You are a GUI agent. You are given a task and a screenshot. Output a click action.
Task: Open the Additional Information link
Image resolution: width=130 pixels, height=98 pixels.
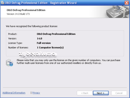tap(14, 93)
